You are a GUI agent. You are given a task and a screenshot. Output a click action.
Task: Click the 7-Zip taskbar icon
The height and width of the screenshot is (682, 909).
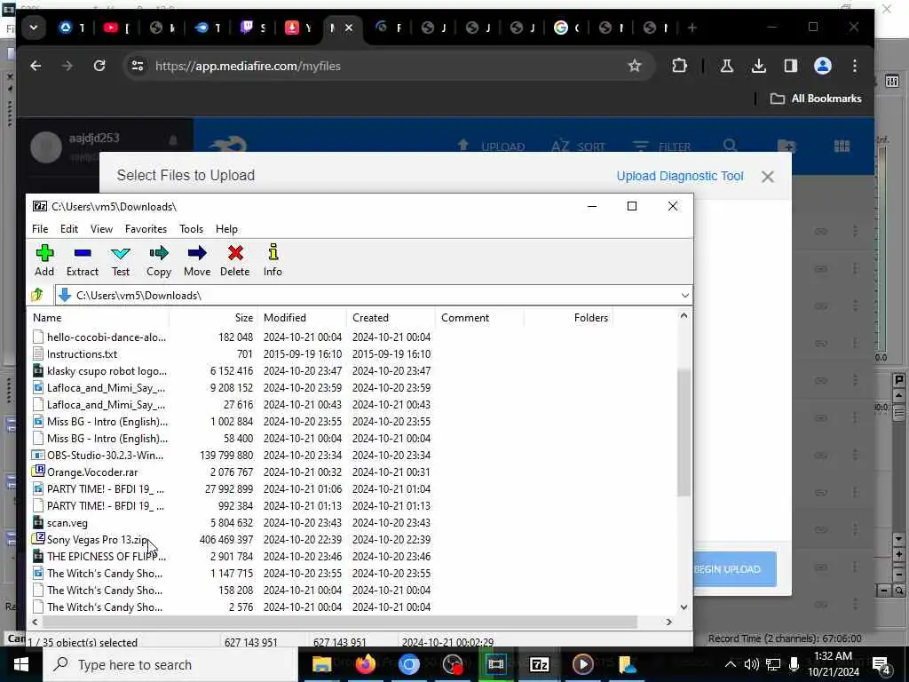click(539, 664)
